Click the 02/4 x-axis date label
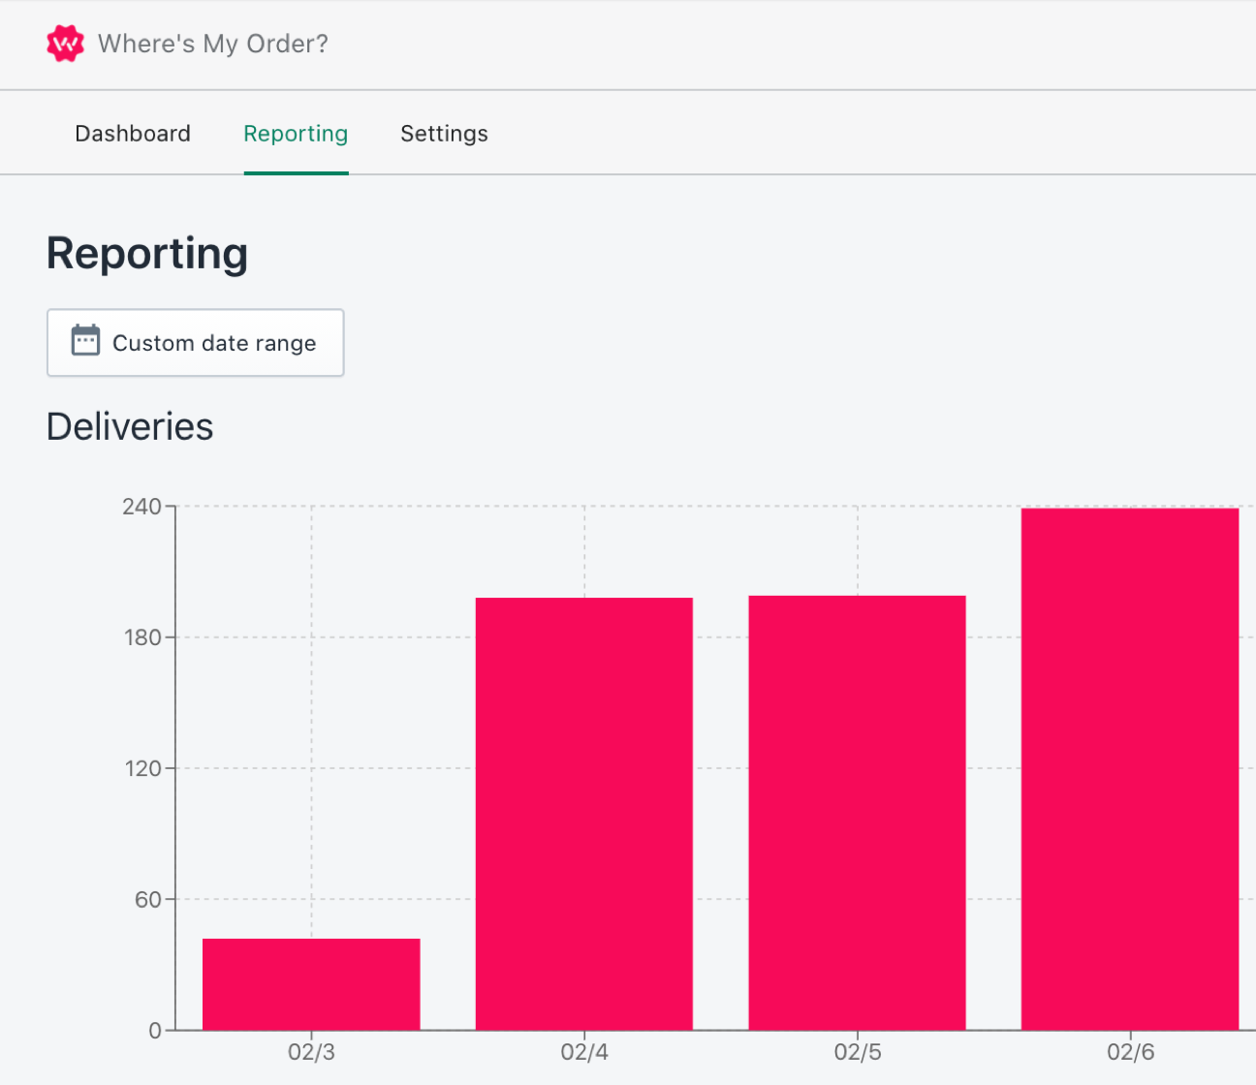Screen dimensions: 1256x1085 584,1052
